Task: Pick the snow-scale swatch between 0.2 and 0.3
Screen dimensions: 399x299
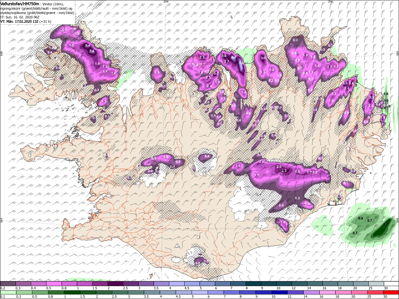Action: (x=8, y=284)
